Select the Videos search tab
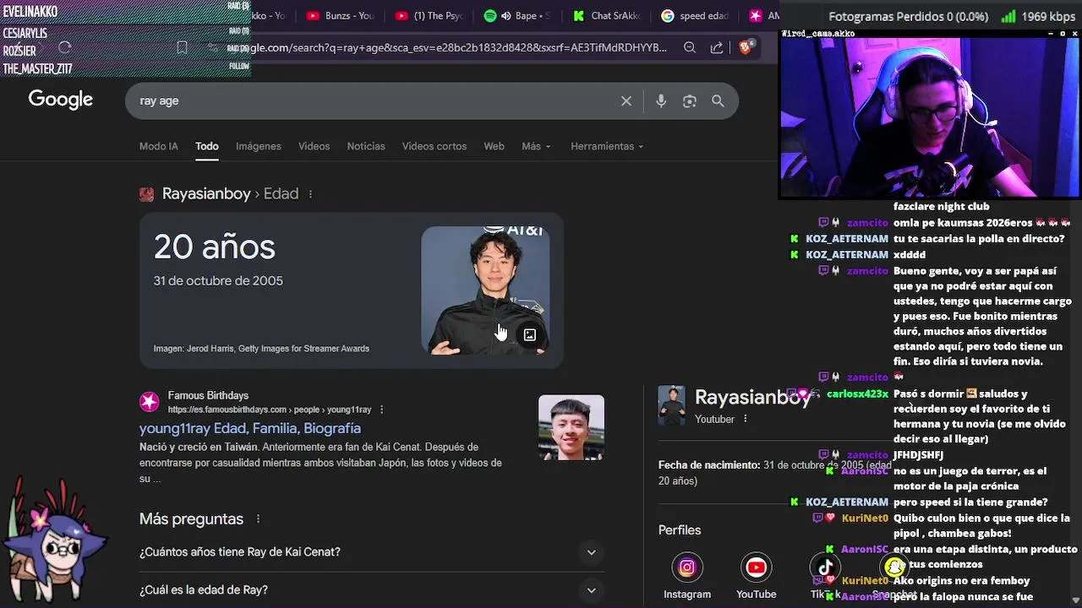 314,146
